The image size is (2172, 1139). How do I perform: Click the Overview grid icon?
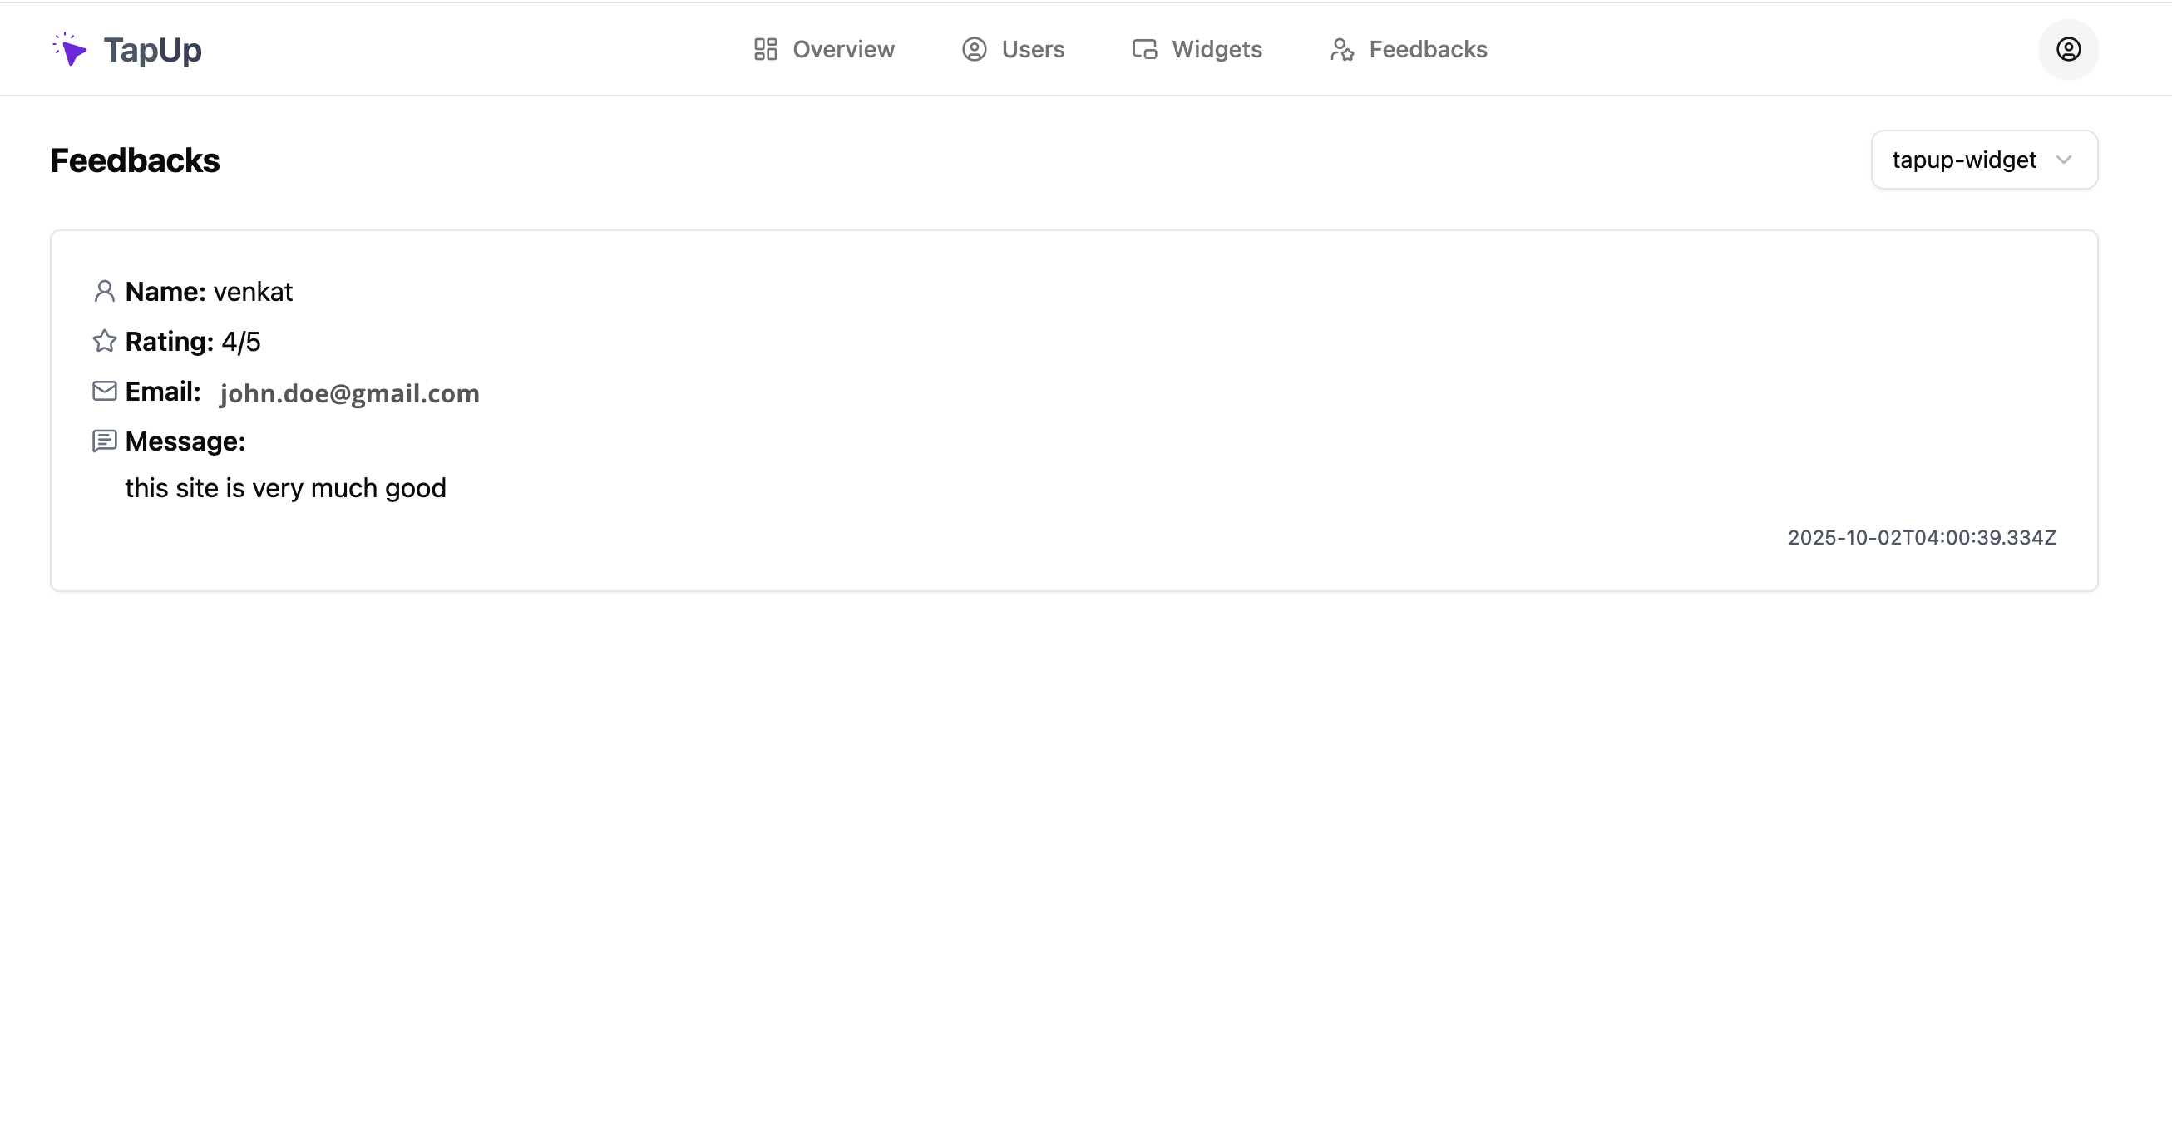[x=765, y=50]
